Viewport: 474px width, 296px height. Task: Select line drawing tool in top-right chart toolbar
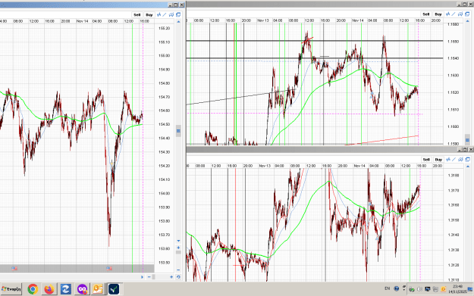pos(454,14)
